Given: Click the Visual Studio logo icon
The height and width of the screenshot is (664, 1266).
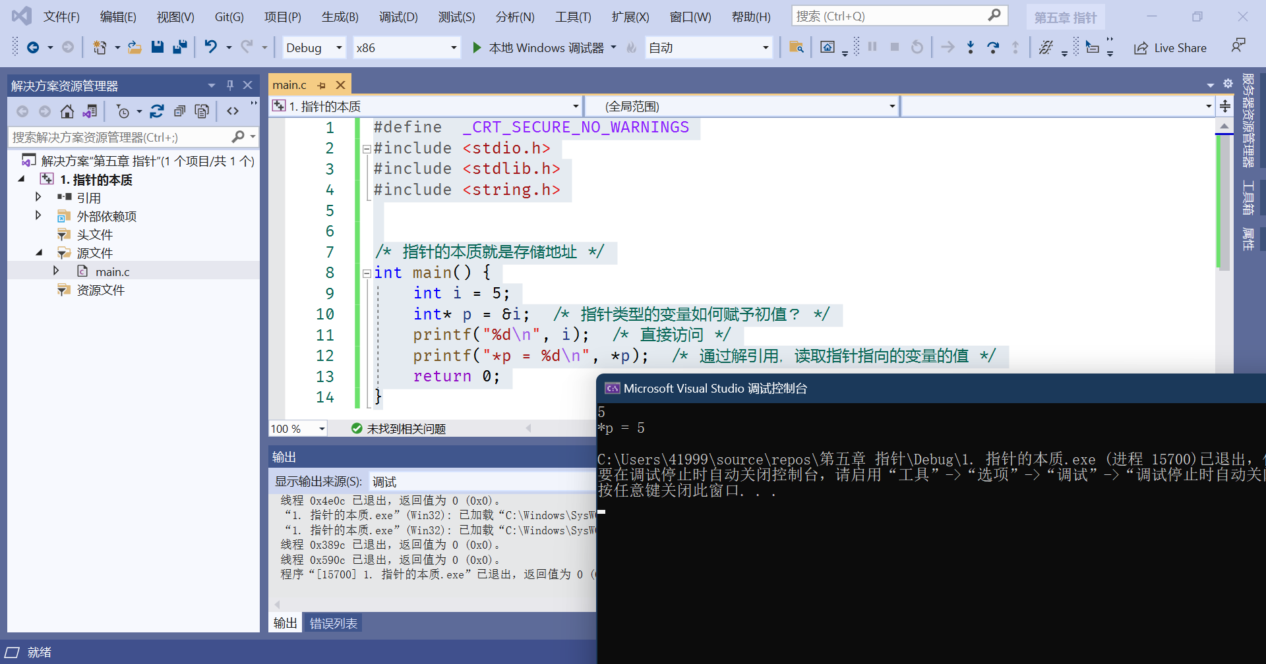Looking at the screenshot, I should pyautogui.click(x=22, y=16).
